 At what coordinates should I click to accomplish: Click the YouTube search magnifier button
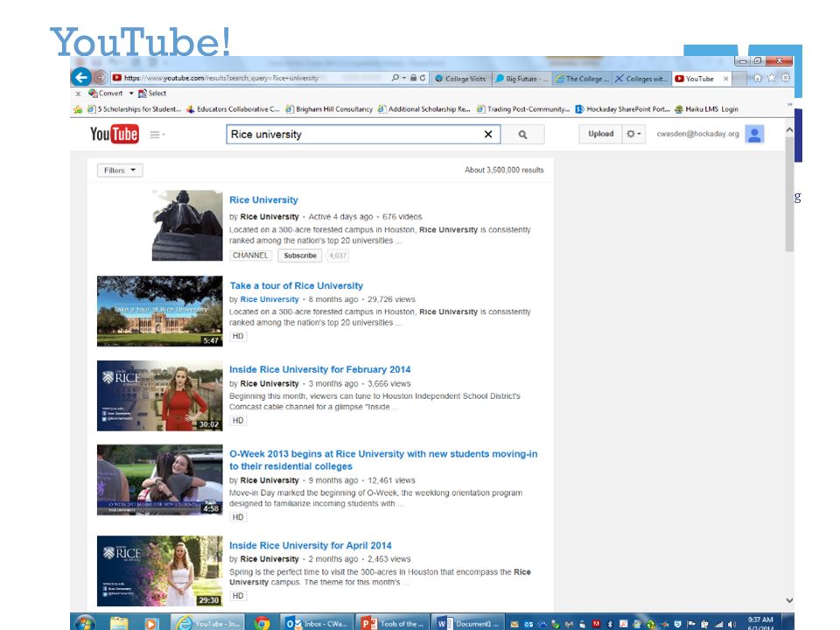(x=523, y=135)
